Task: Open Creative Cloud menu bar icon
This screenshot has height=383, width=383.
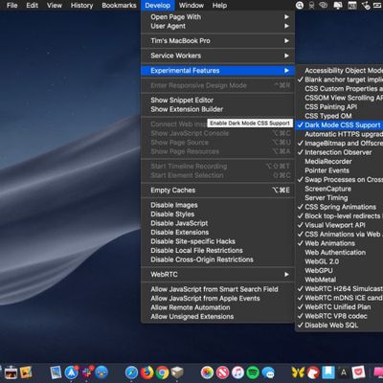Action: click(325, 6)
